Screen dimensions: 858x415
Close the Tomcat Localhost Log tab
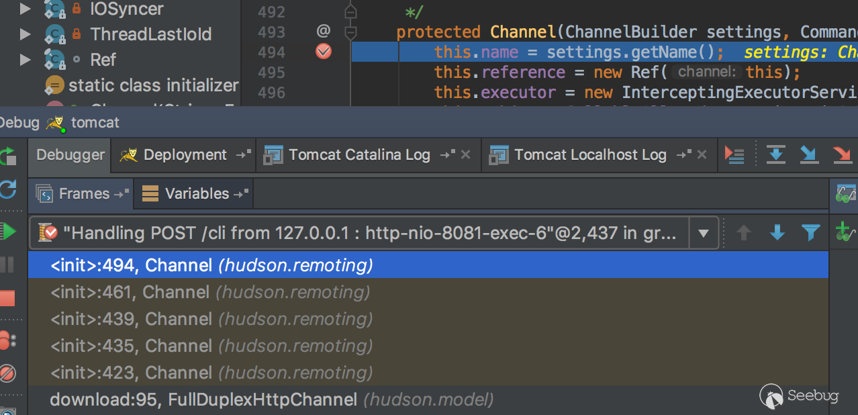tap(702, 155)
